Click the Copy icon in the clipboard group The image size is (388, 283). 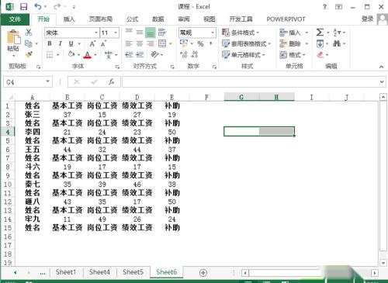pos(29,43)
